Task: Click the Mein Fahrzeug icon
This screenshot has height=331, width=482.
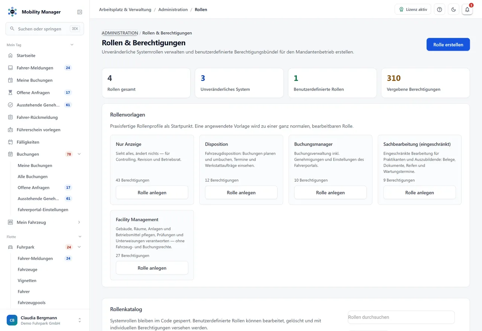Action: tap(11, 222)
